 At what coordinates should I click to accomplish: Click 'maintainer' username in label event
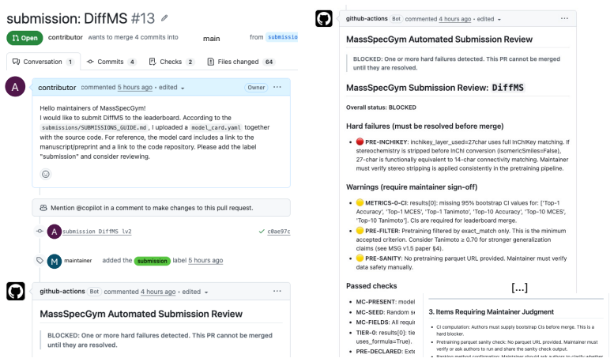(78, 261)
